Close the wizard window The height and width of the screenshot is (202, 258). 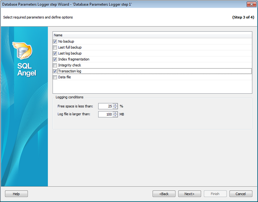click(x=251, y=4)
